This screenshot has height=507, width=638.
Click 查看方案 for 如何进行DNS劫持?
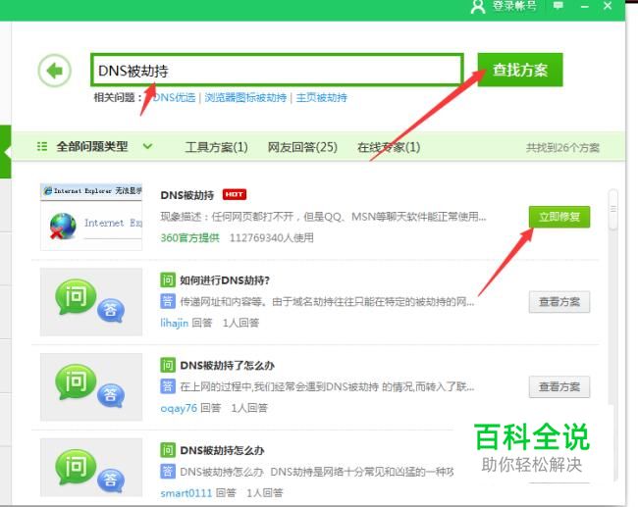click(559, 302)
